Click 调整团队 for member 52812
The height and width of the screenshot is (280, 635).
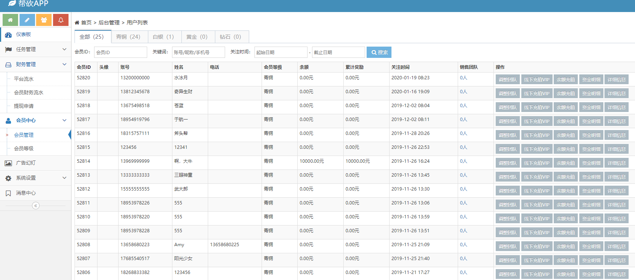(x=508, y=191)
